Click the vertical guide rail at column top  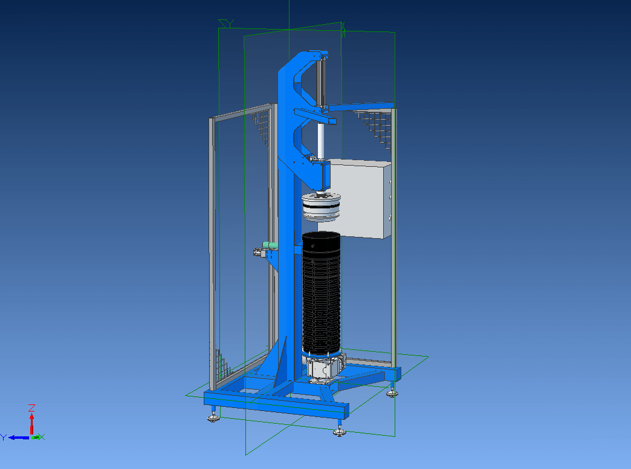tap(322, 82)
